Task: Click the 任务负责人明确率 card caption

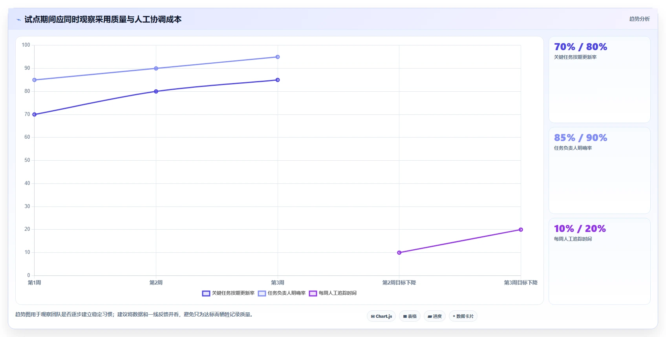Action: click(x=573, y=148)
